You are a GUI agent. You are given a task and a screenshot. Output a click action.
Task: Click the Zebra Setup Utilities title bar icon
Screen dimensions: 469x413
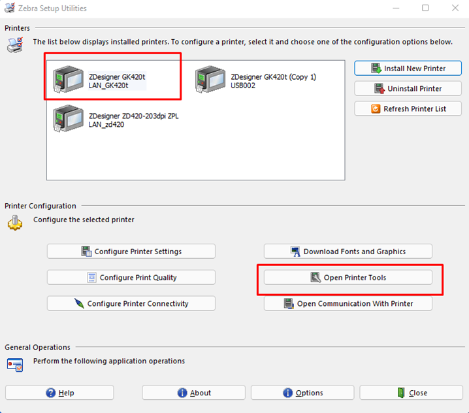(x=10, y=8)
